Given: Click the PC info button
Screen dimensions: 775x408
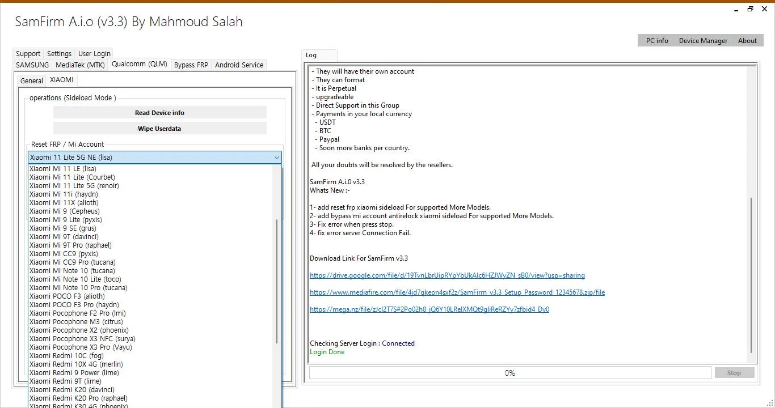Looking at the screenshot, I should point(657,41).
